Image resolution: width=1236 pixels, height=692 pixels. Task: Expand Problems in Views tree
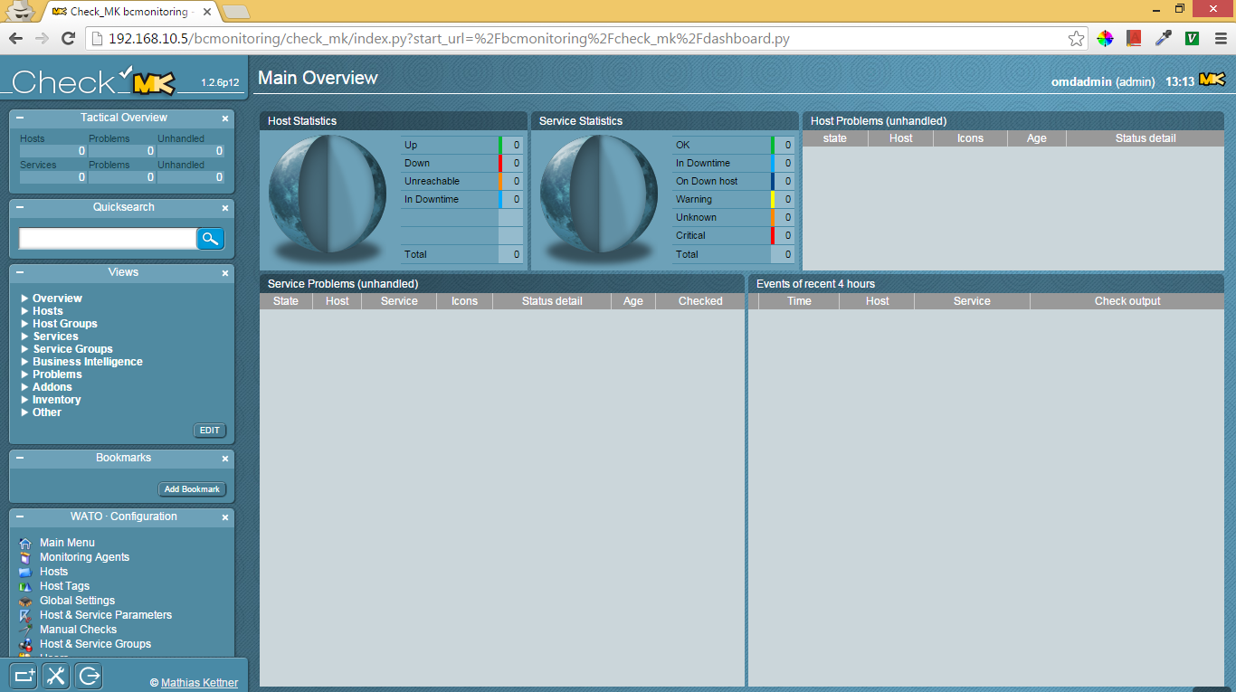tap(25, 374)
